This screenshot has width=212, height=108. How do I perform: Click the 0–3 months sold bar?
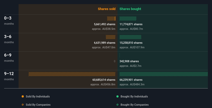coord(111,19)
